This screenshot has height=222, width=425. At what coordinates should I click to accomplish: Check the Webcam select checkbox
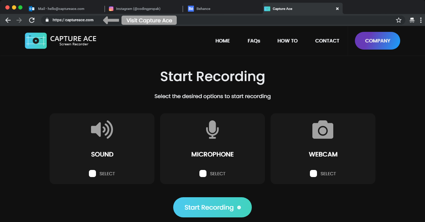[x=313, y=173]
